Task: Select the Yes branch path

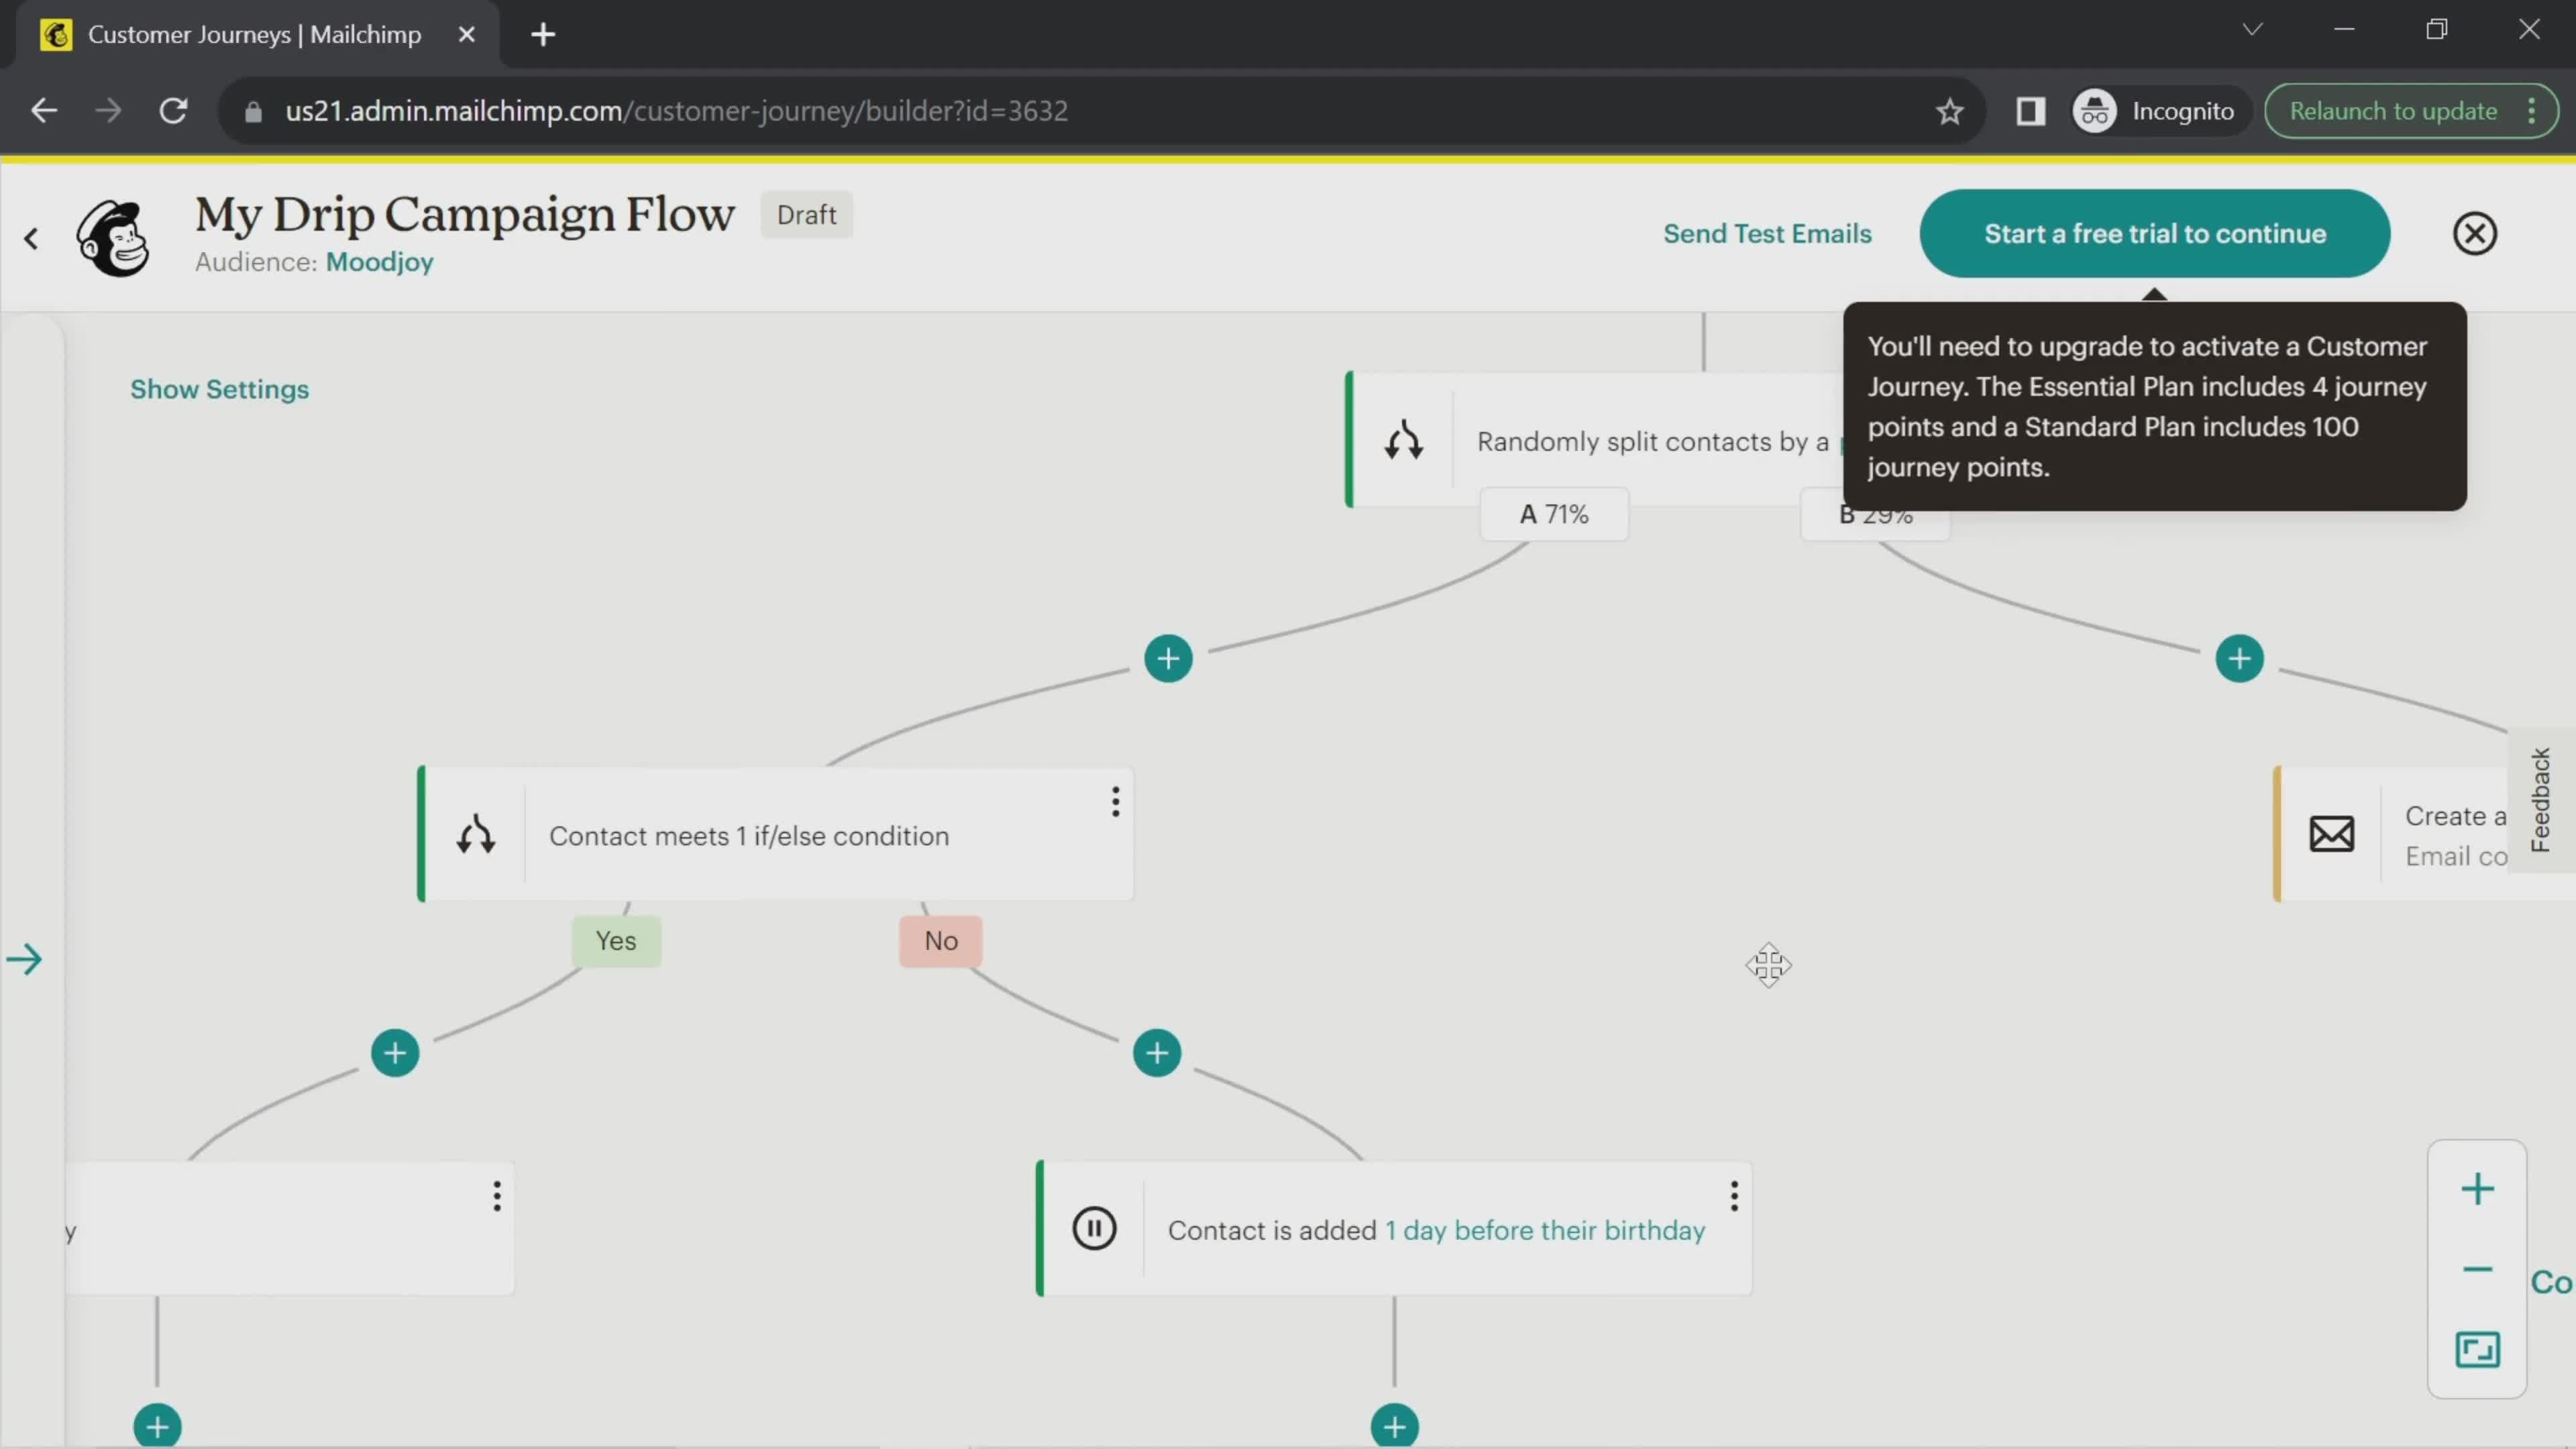Action: [616, 939]
